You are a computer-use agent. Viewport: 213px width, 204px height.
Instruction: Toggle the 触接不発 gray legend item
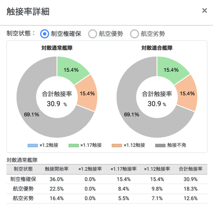point(171,145)
